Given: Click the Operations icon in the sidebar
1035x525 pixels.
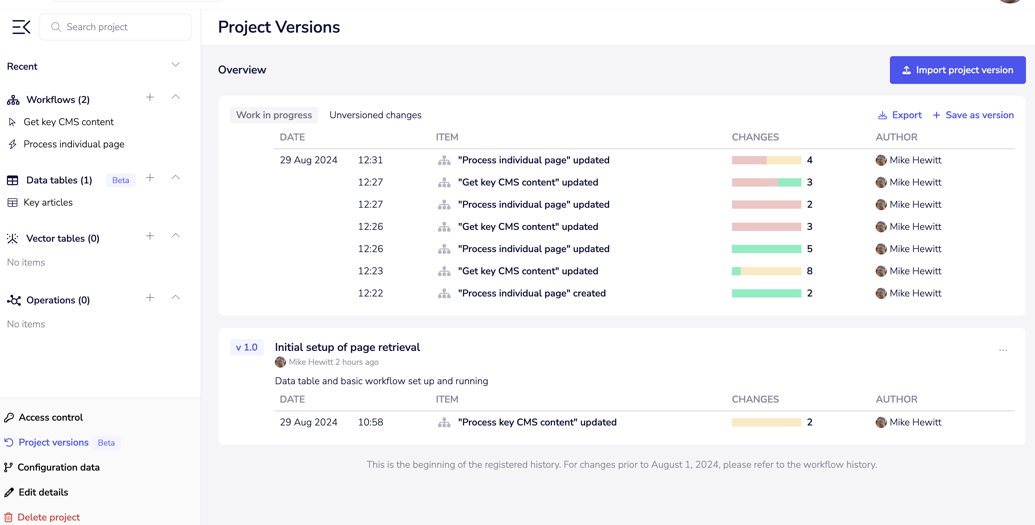Looking at the screenshot, I should coord(13,300).
